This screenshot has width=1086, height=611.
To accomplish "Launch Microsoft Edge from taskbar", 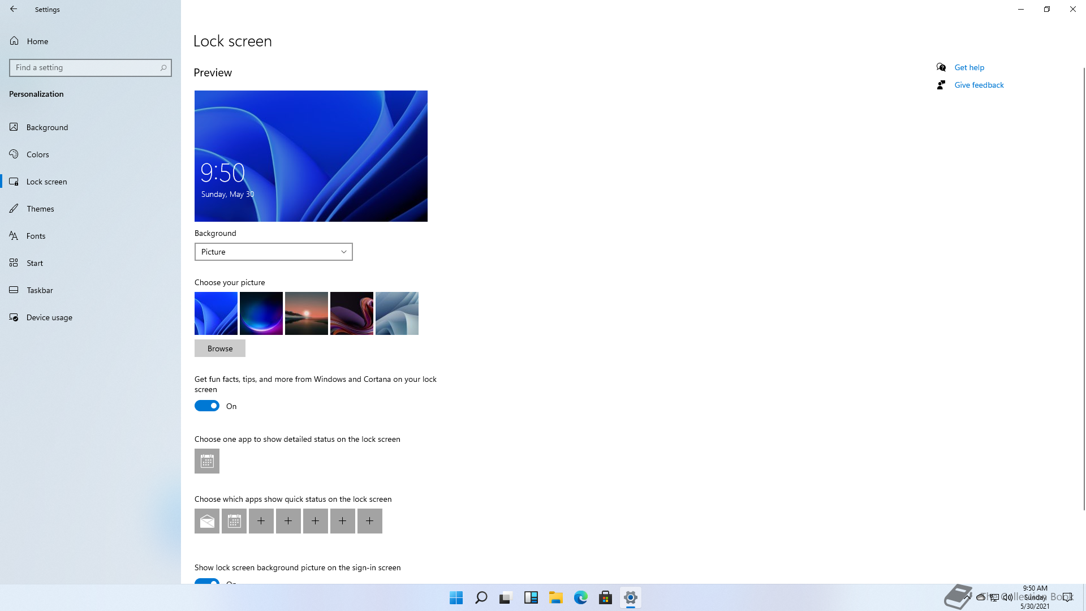I will (x=581, y=597).
